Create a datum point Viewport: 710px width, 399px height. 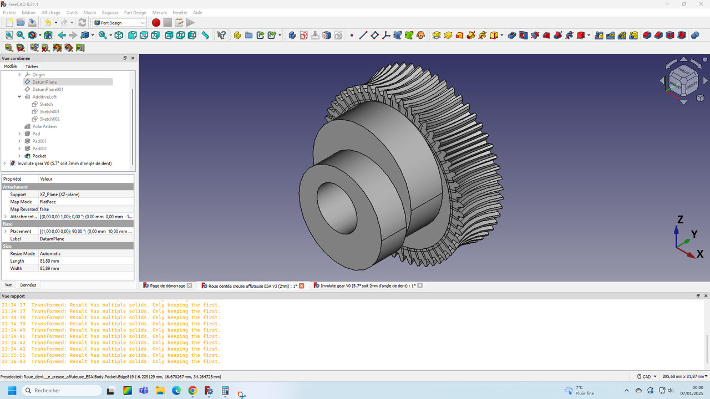[352, 35]
